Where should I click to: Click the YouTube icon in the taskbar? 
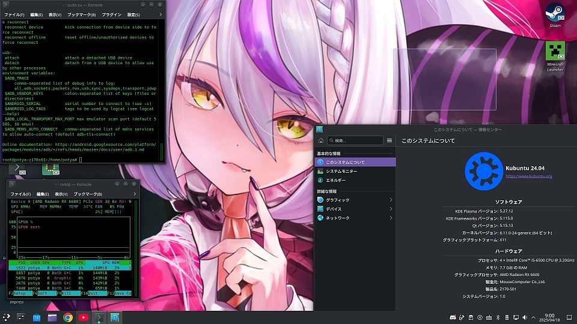click(84, 317)
